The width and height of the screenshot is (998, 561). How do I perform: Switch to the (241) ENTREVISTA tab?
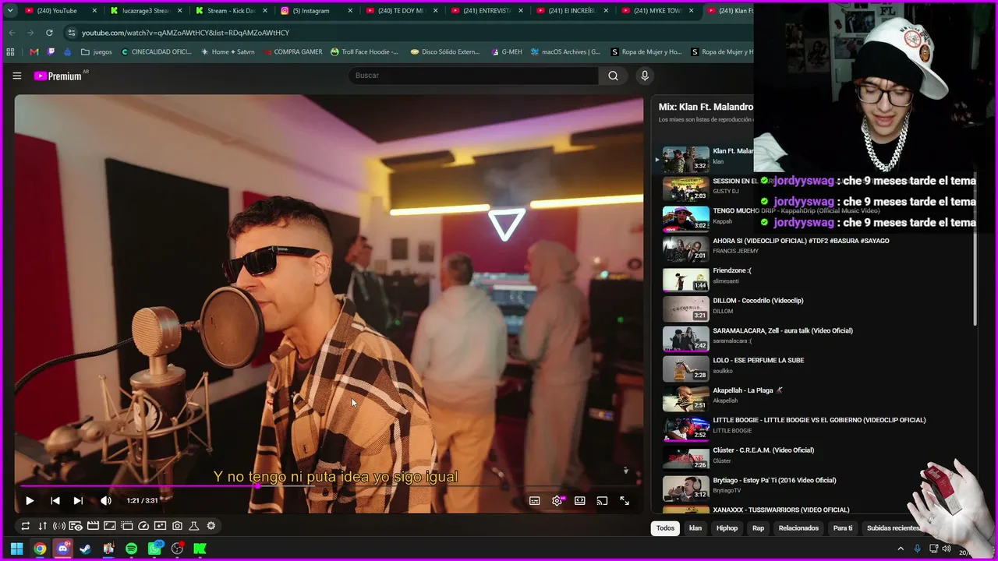pyautogui.click(x=487, y=11)
